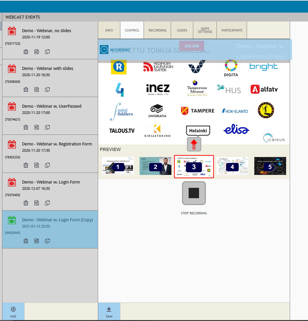This screenshot has width=308, height=321.
Task: Copy the 'Demo - Webinar, no slides' event
Action: [47, 52]
